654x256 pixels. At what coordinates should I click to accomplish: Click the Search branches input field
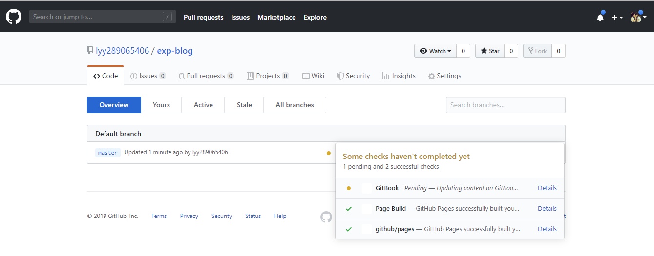click(x=506, y=105)
